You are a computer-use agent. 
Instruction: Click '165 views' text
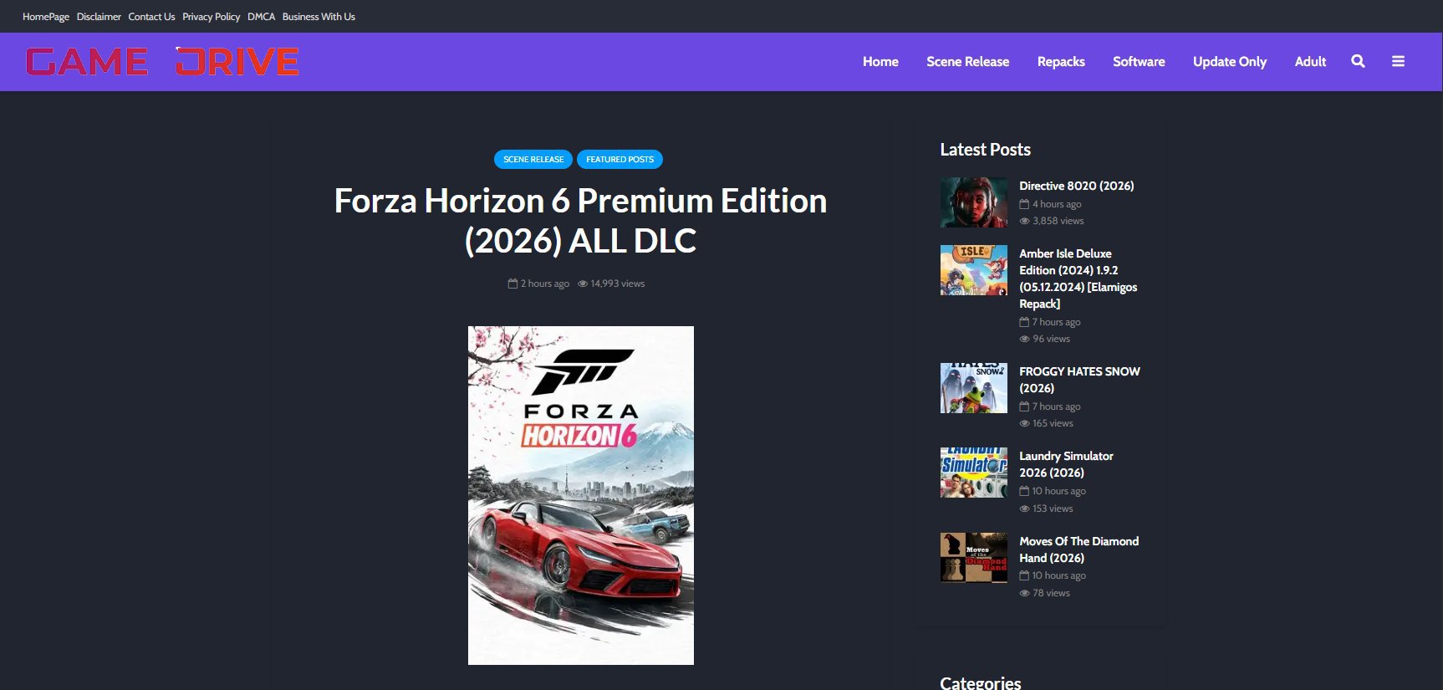click(1053, 423)
